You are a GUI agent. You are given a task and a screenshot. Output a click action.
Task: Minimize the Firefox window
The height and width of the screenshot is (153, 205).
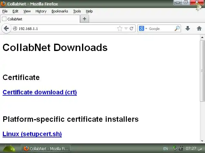point(178,2)
